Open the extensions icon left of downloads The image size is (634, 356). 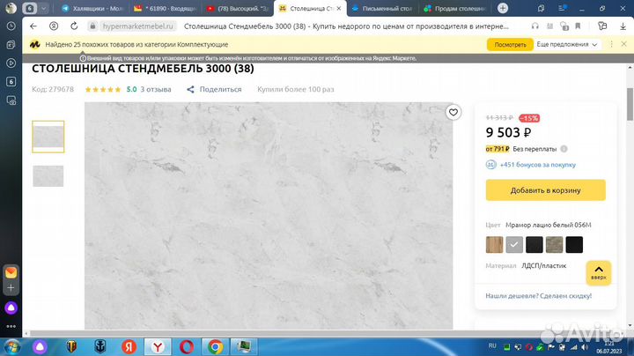(602, 26)
